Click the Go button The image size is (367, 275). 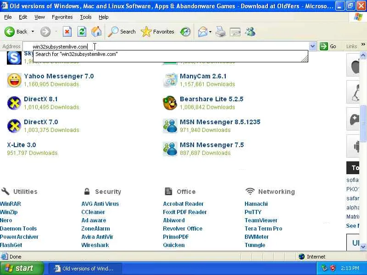point(328,46)
